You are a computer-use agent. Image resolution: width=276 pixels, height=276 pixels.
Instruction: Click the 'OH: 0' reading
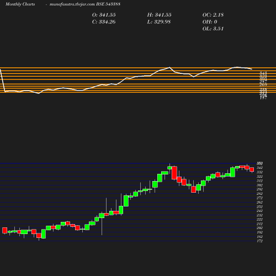click(x=210, y=22)
